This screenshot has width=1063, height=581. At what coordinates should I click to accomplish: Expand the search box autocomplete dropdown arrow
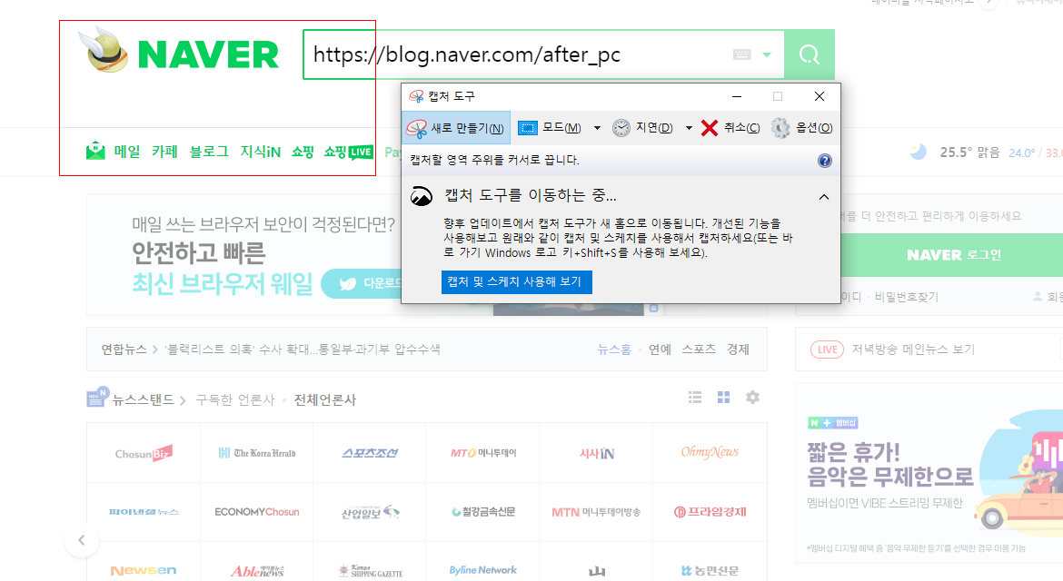767,54
